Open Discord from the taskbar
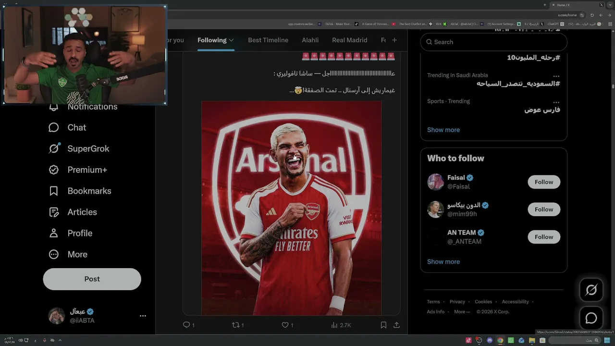Image resolution: width=615 pixels, height=346 pixels. [490, 340]
